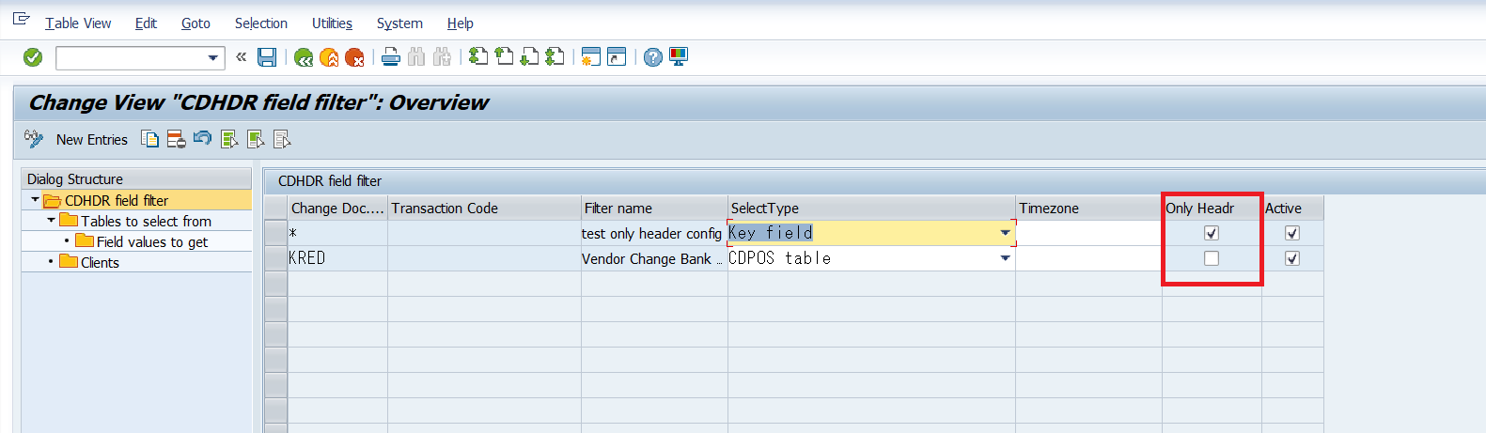Click the green Back arrow icon
1486x433 pixels.
(x=303, y=57)
